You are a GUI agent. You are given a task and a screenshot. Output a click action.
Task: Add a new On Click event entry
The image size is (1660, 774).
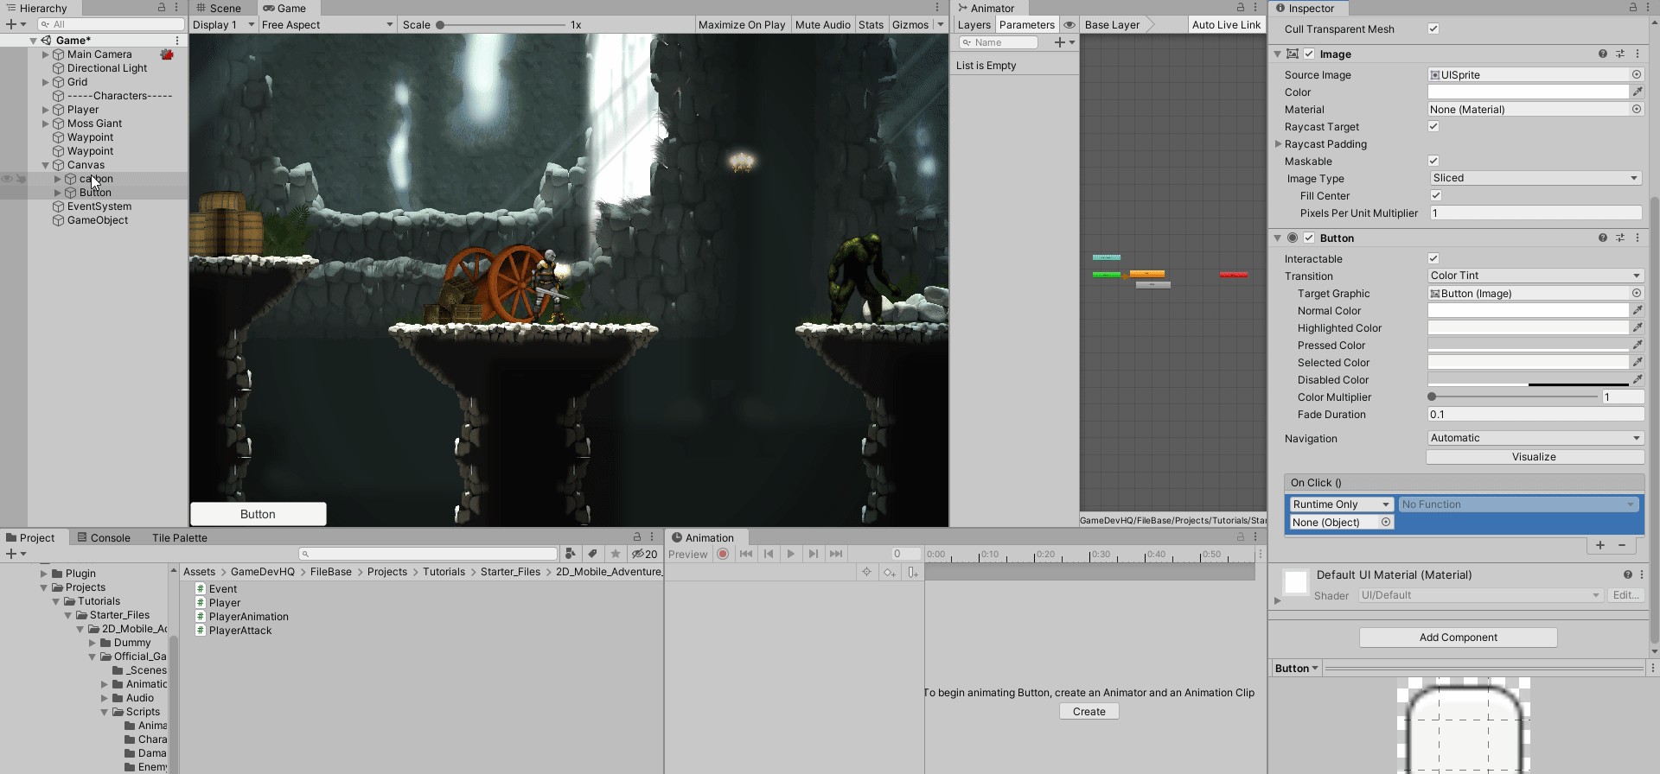click(x=1600, y=545)
